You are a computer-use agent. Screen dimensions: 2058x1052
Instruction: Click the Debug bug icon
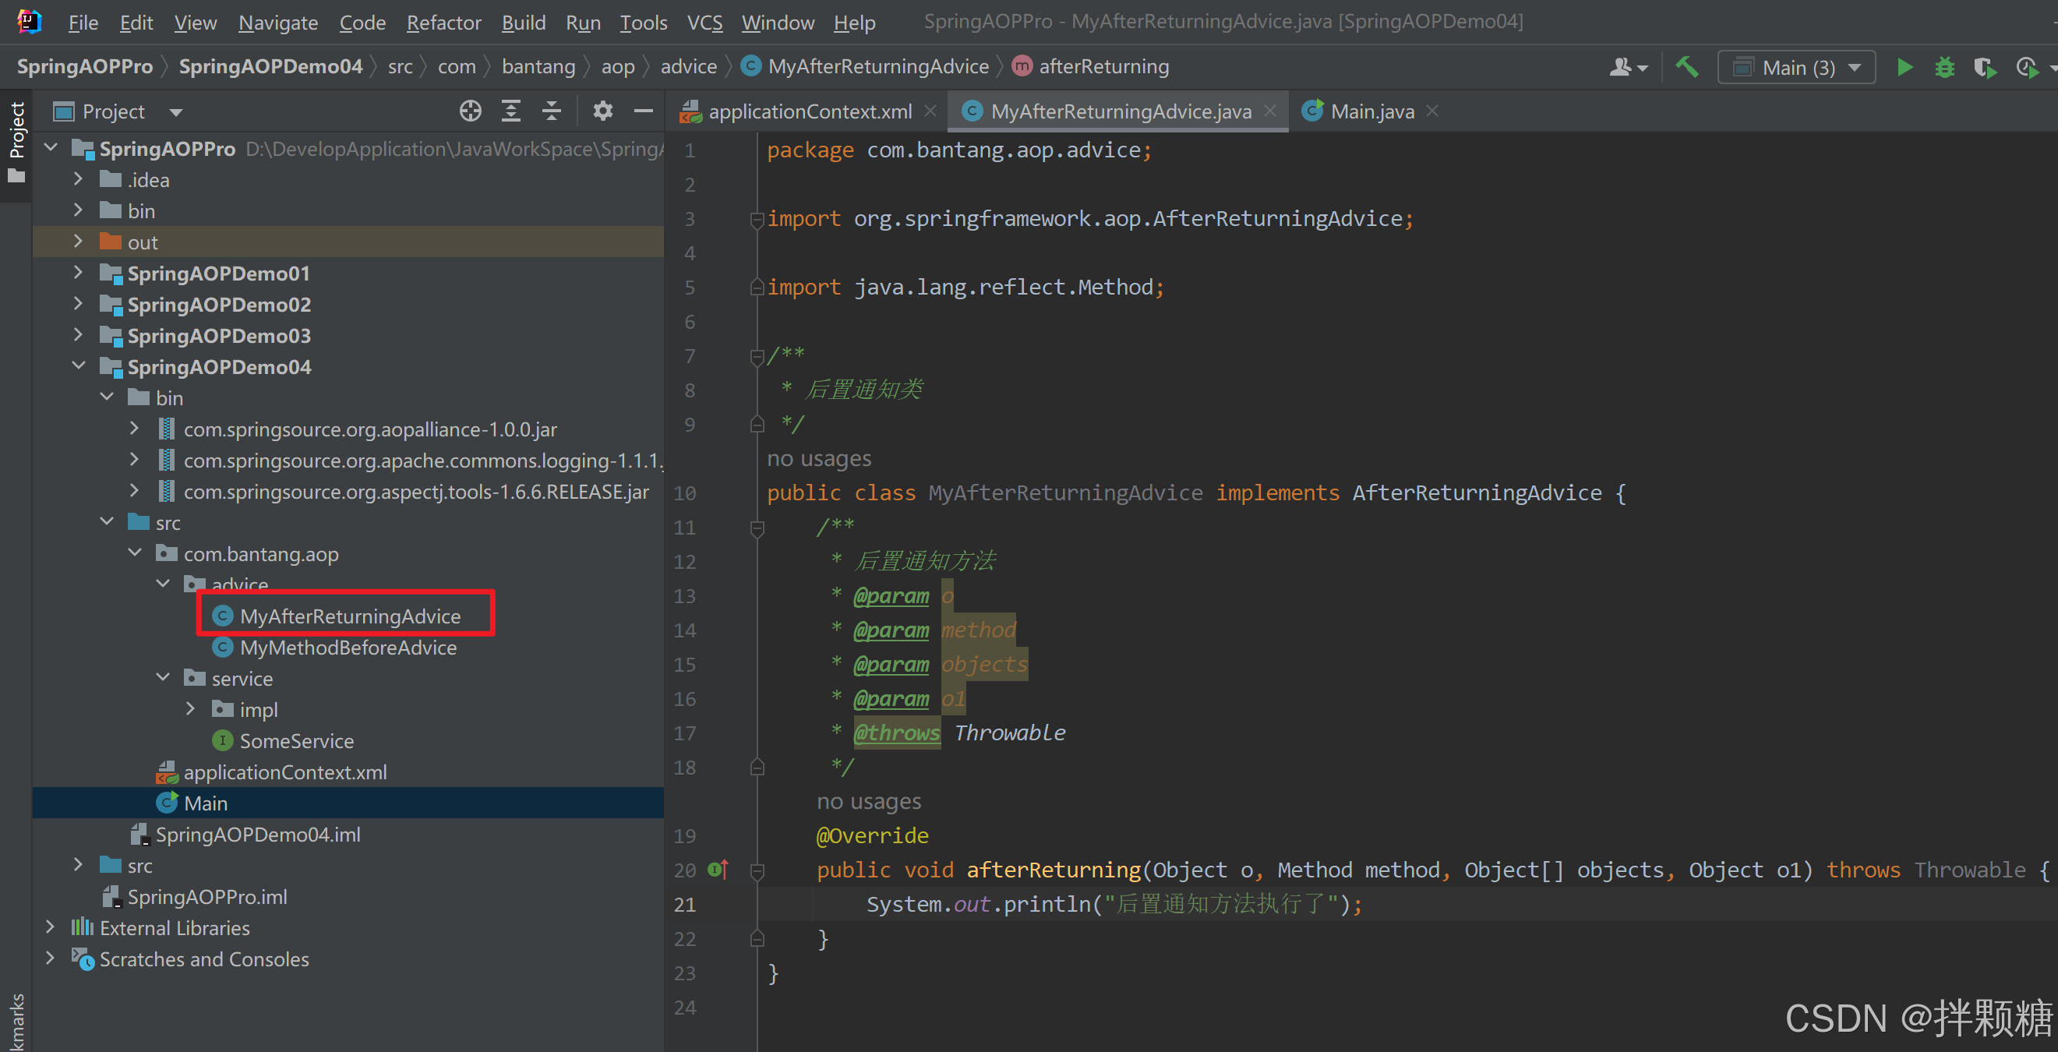[1944, 67]
